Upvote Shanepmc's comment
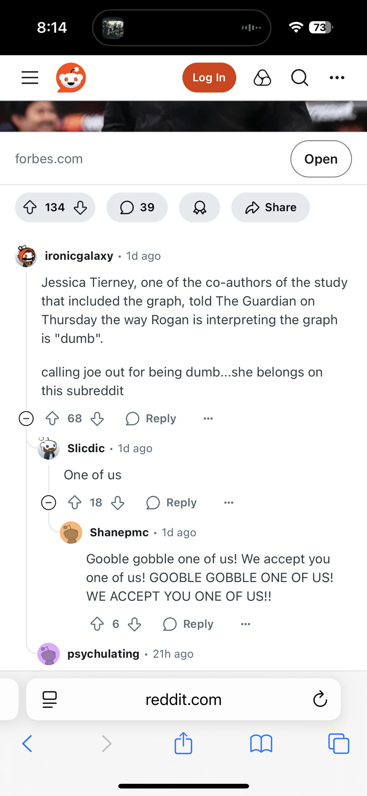The width and height of the screenshot is (367, 796). (x=97, y=624)
